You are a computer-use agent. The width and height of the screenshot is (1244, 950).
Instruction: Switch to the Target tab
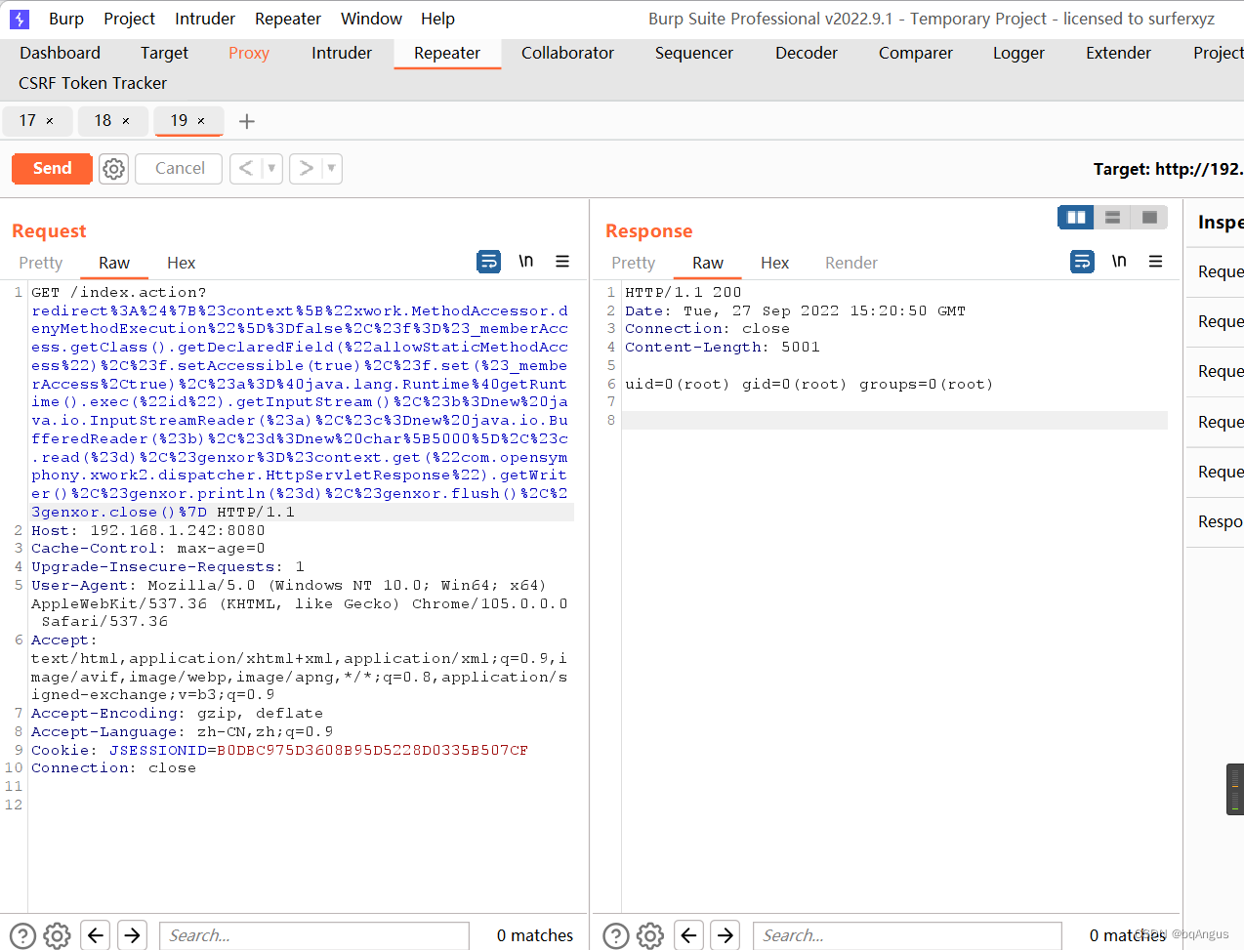(x=164, y=53)
